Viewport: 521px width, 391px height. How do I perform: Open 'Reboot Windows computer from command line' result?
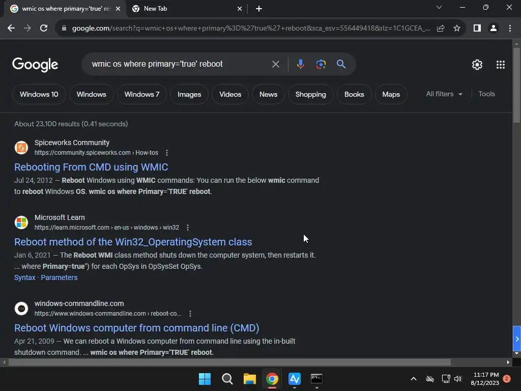(x=136, y=328)
